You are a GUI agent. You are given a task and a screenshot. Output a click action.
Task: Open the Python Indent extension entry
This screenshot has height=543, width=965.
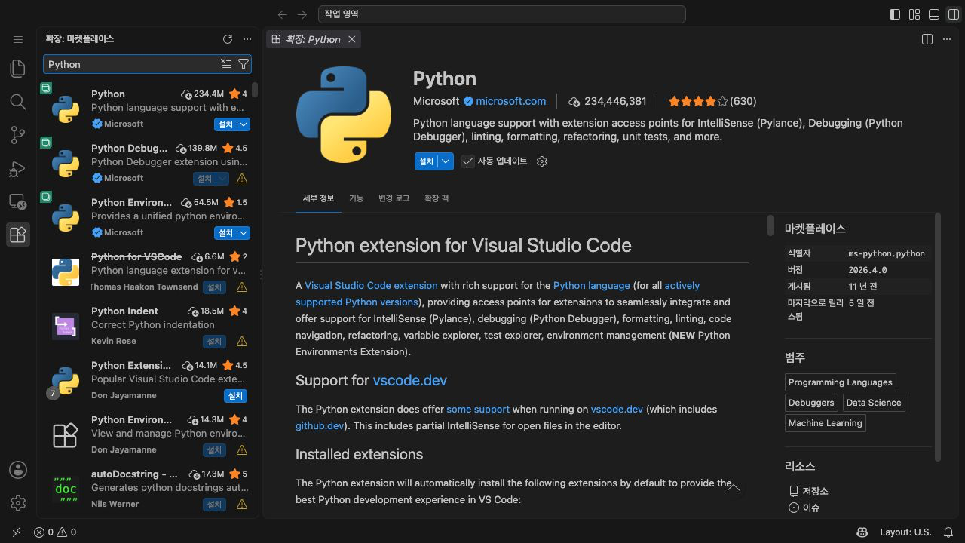(148, 326)
